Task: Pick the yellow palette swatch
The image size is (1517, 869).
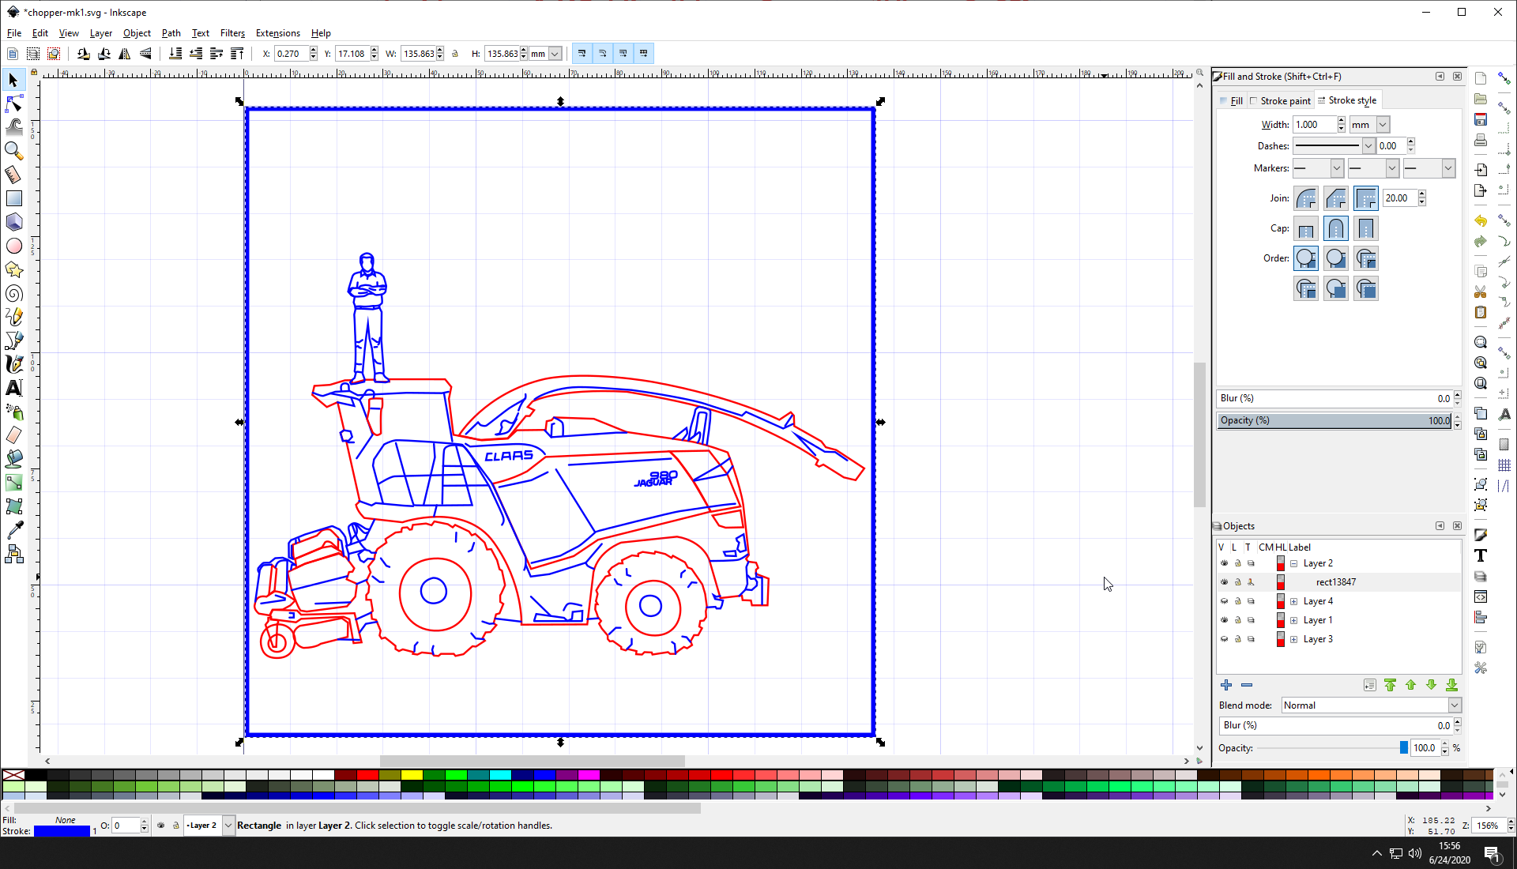Action: pos(411,775)
